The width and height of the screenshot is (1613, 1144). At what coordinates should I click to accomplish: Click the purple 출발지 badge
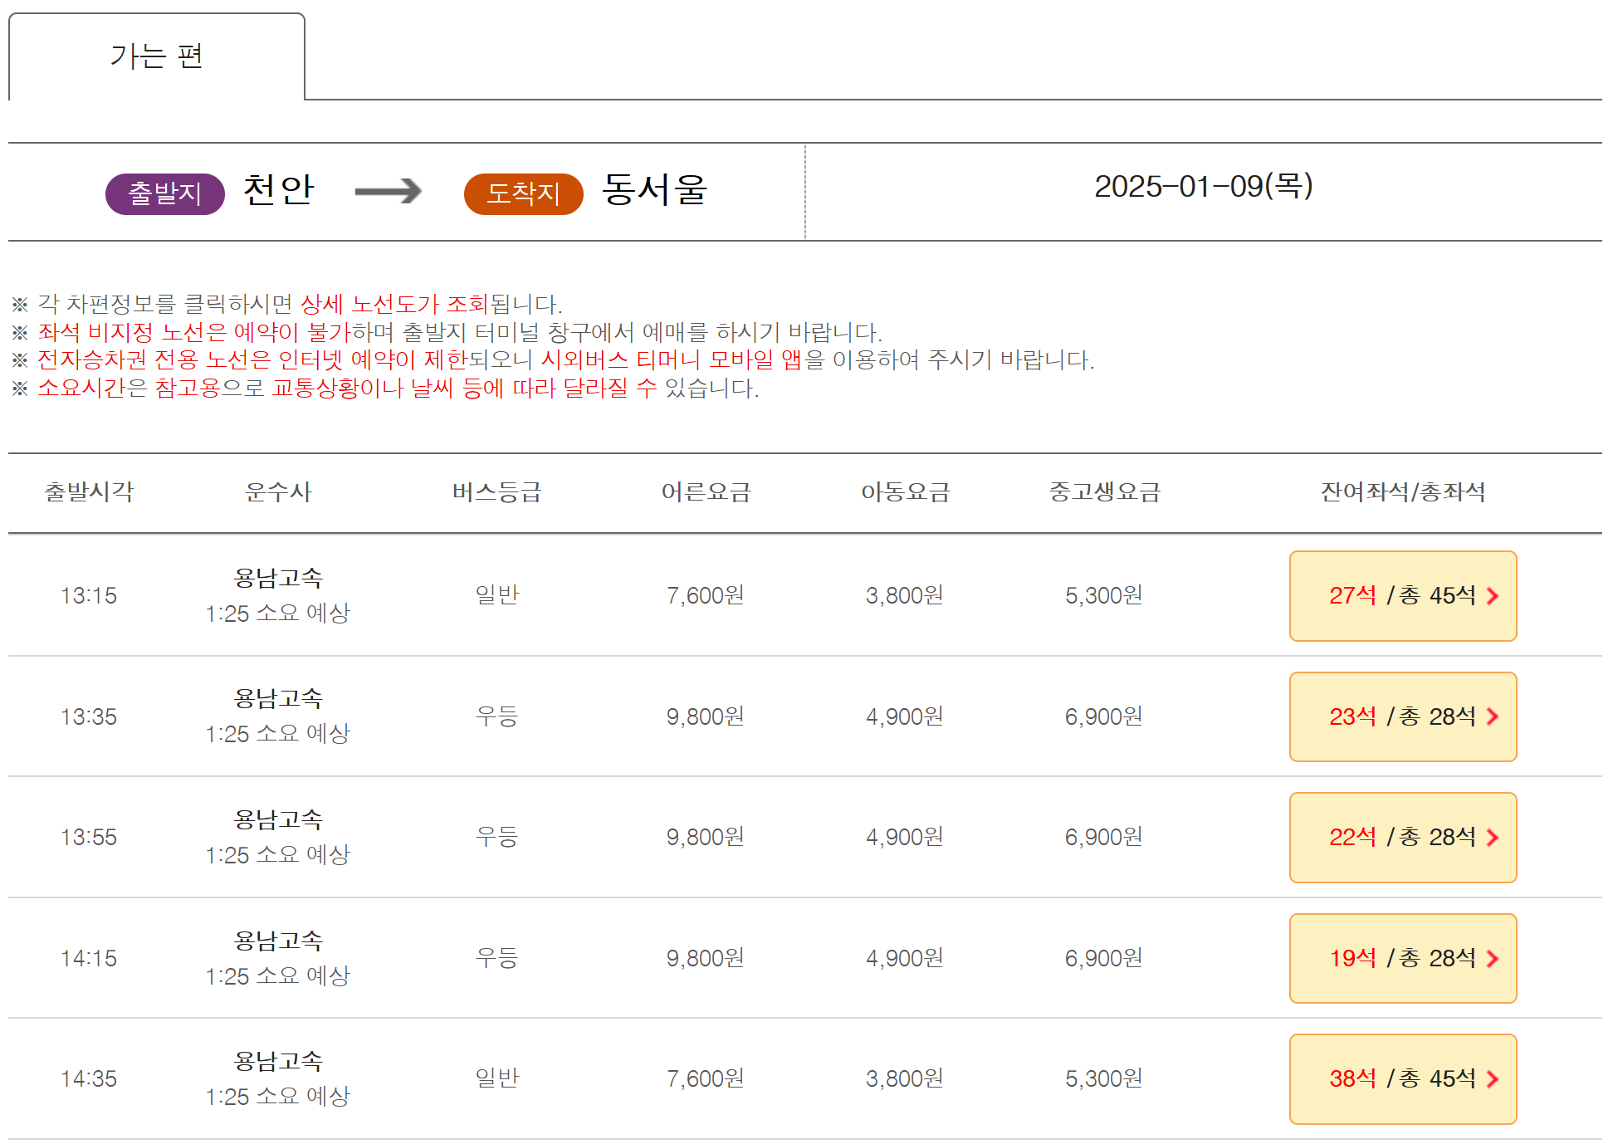[x=164, y=194]
